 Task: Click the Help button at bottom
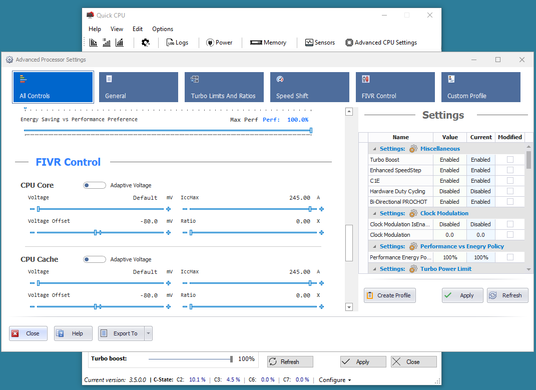coord(73,333)
